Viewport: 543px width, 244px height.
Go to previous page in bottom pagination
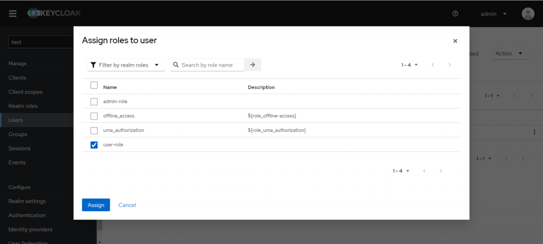point(424,171)
